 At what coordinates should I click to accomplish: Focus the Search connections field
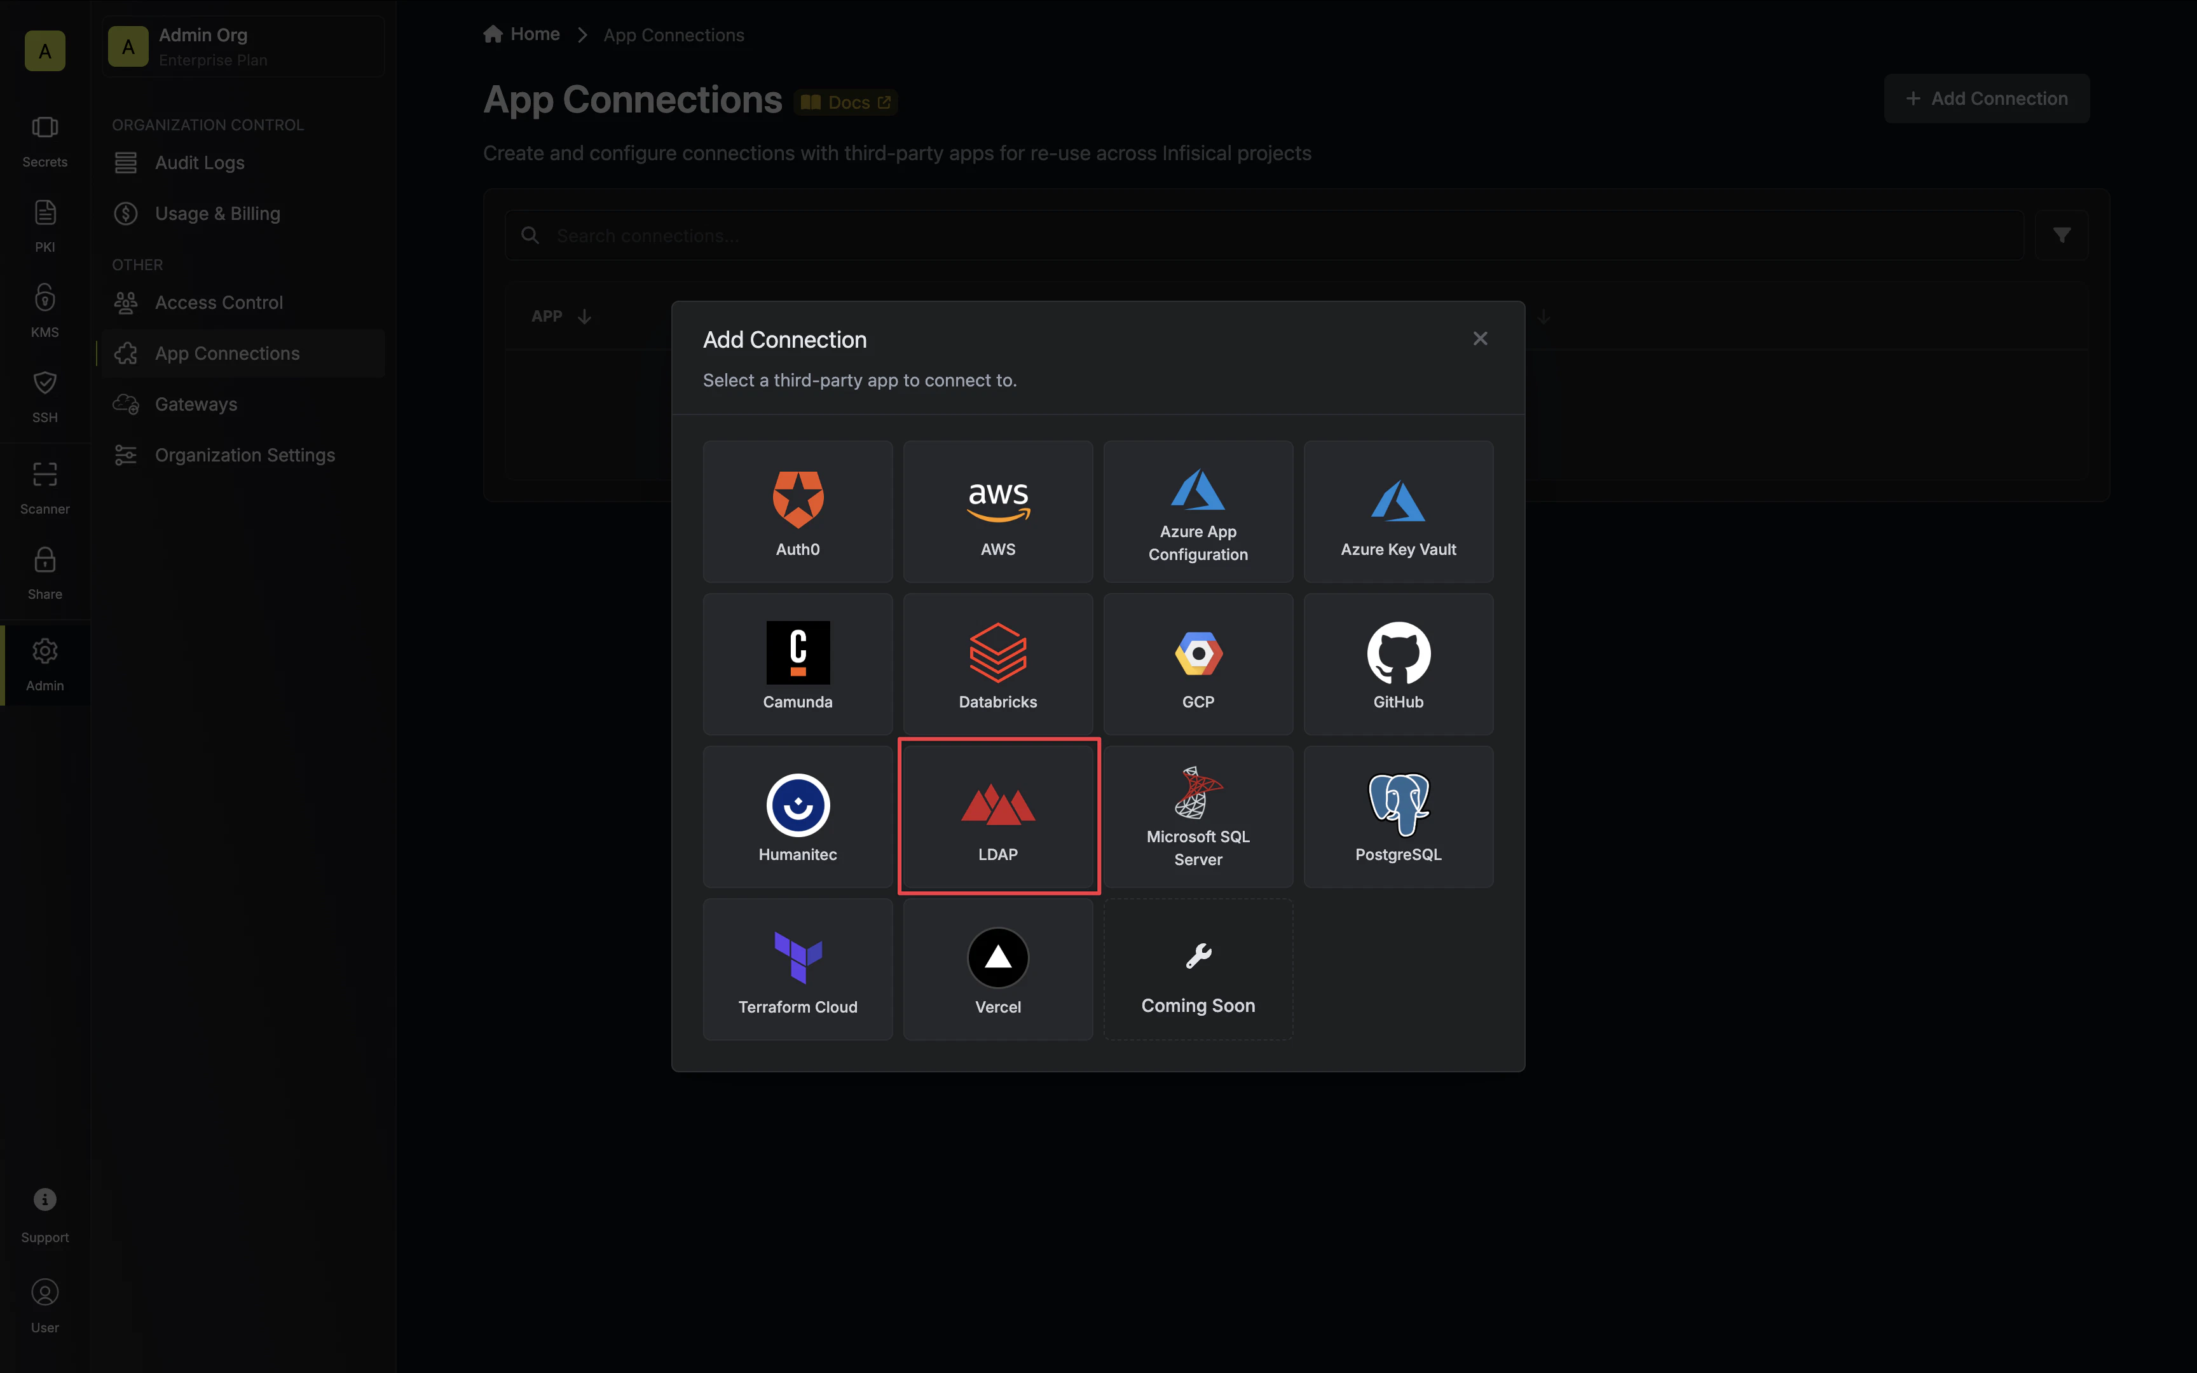point(1264,235)
